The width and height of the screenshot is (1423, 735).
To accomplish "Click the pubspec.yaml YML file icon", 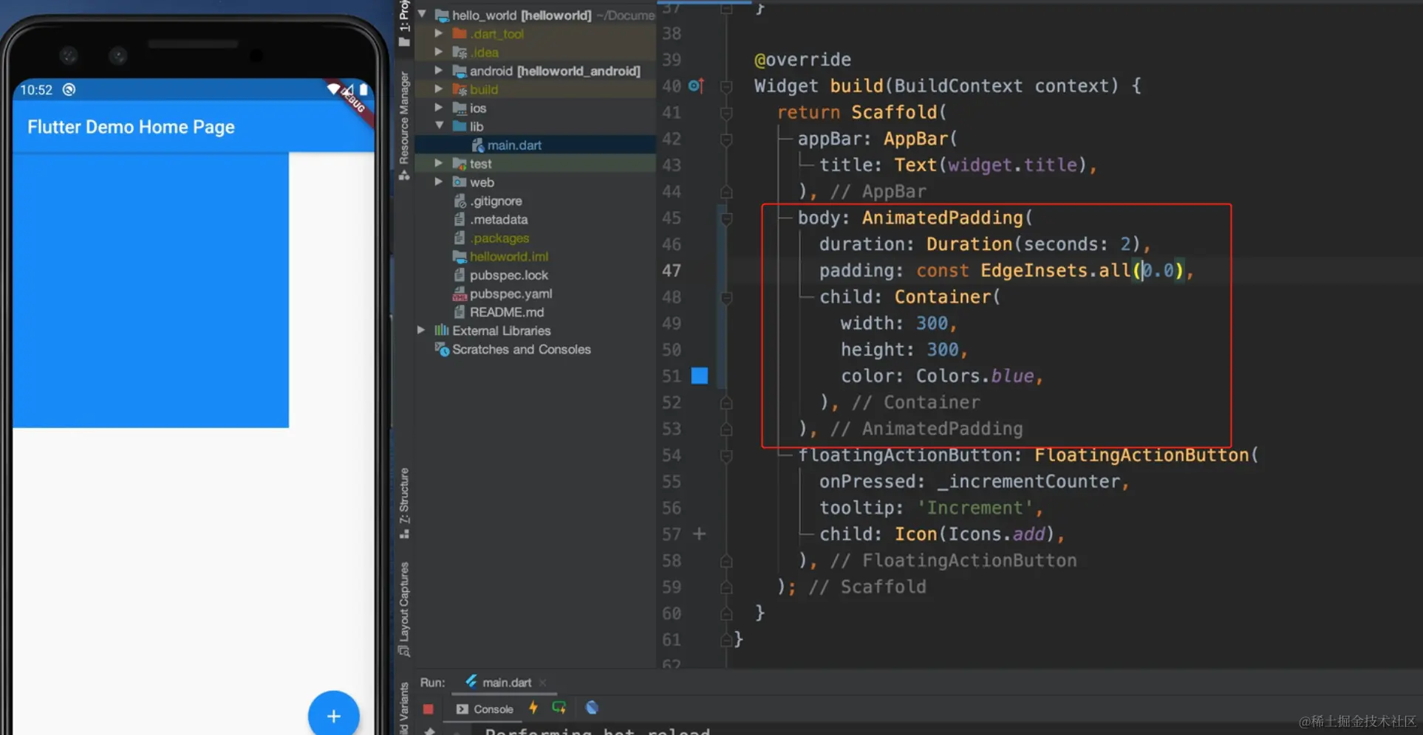I will point(460,294).
